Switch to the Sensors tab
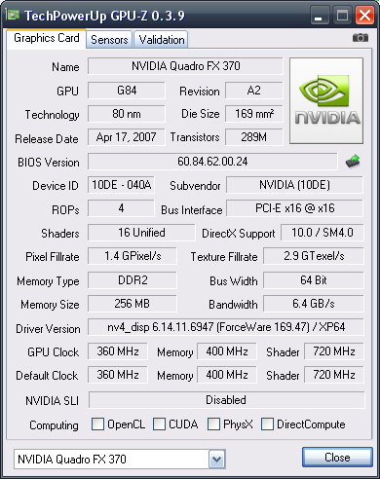The image size is (380, 479). (x=109, y=40)
